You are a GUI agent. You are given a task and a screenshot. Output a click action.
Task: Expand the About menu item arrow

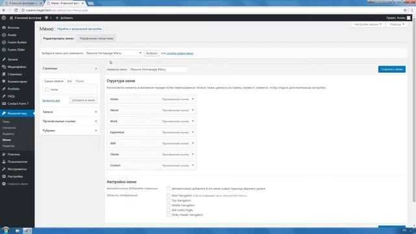193,110
